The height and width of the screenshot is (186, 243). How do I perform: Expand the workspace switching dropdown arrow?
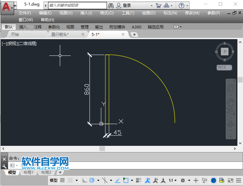tap(189, 180)
